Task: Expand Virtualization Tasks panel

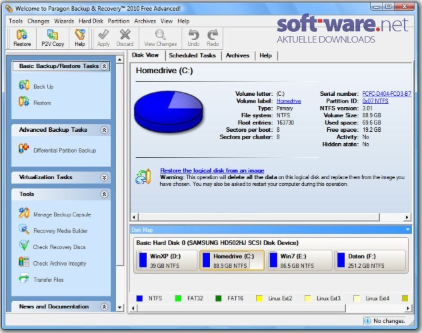Action: 104,177
